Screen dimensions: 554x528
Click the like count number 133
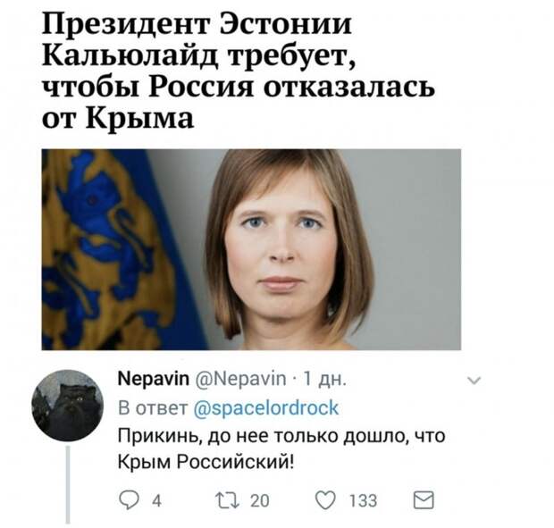(363, 501)
